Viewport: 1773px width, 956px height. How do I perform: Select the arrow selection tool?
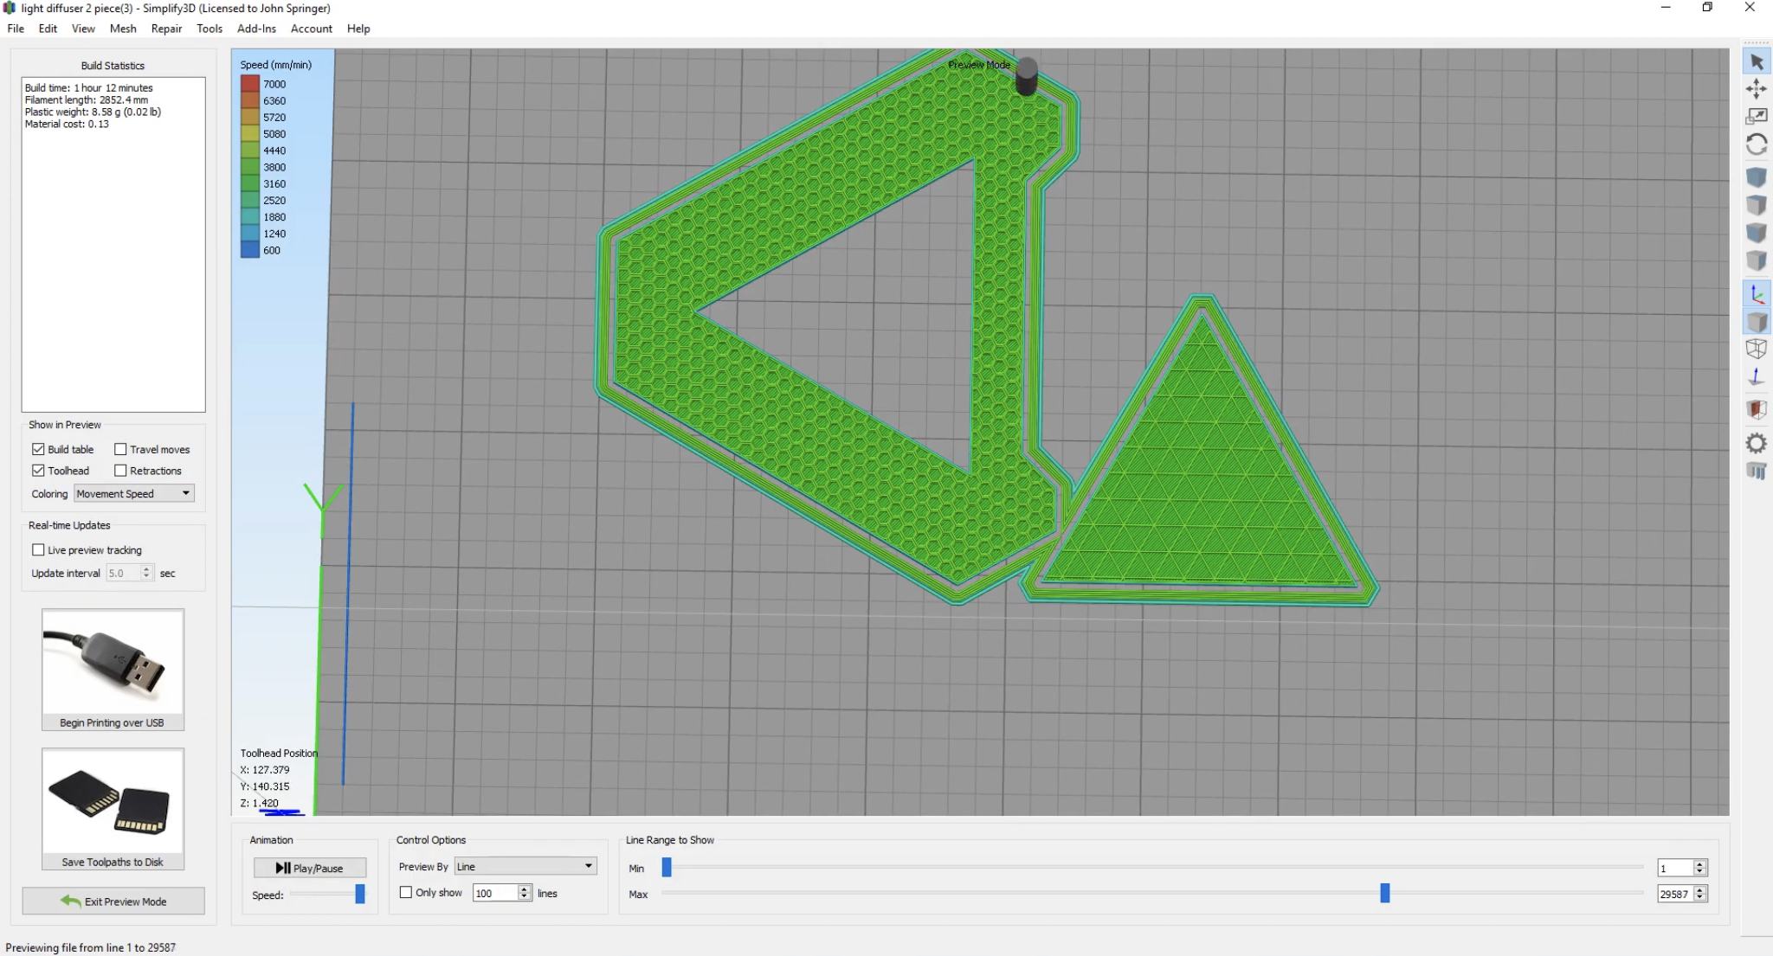[1757, 62]
